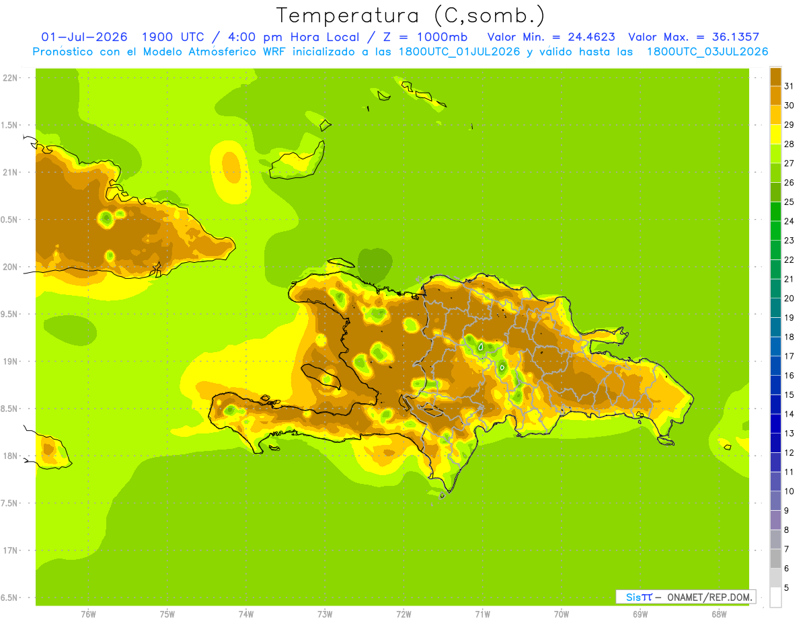Click the legend swatch between 27 and 28
Image resolution: width=807 pixels, height=623 pixels.
pyautogui.click(x=775, y=153)
